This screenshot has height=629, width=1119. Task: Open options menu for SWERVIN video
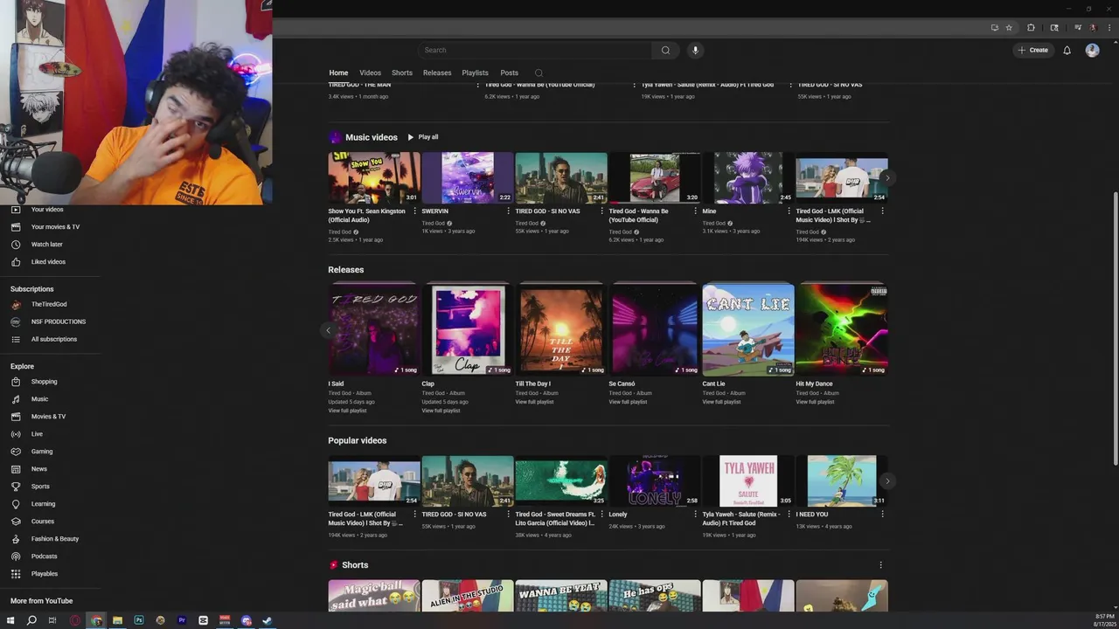point(508,211)
